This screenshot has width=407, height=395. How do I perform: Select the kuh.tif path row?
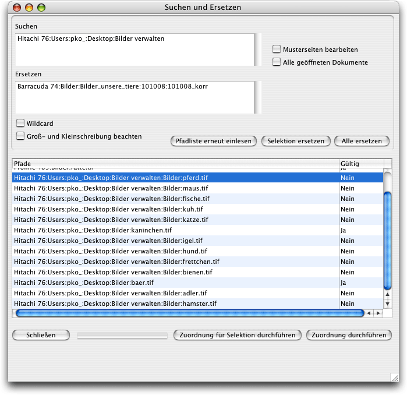click(x=197, y=209)
